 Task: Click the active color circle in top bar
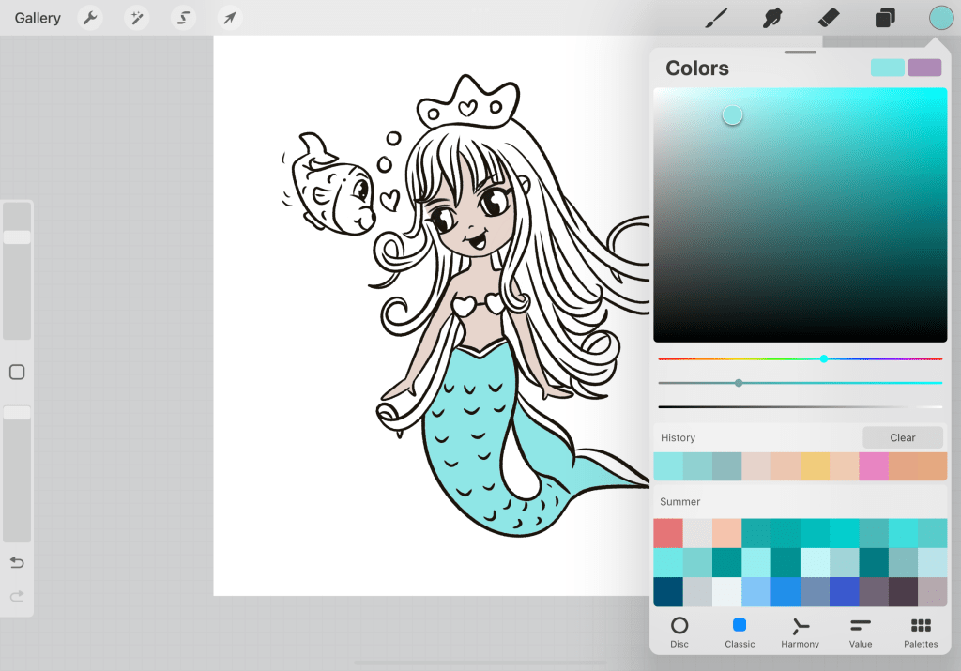coord(941,18)
